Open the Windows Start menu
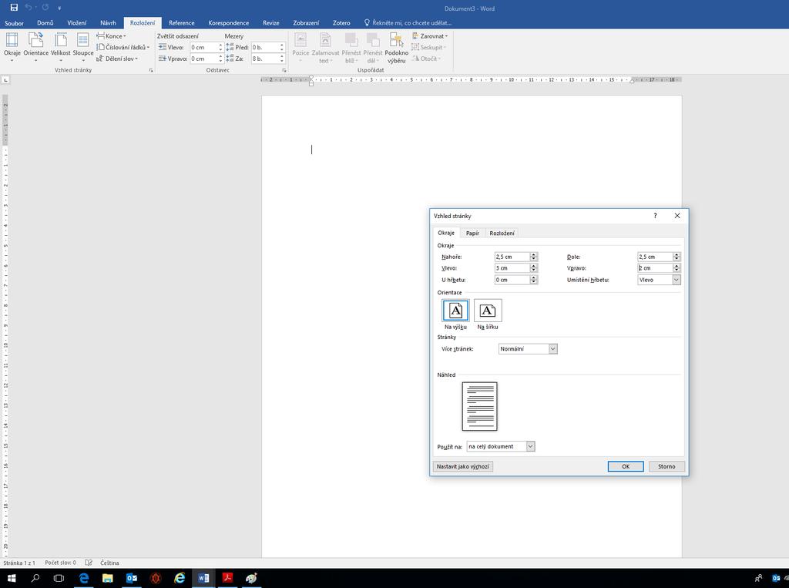This screenshot has width=789, height=588. pyautogui.click(x=11, y=578)
